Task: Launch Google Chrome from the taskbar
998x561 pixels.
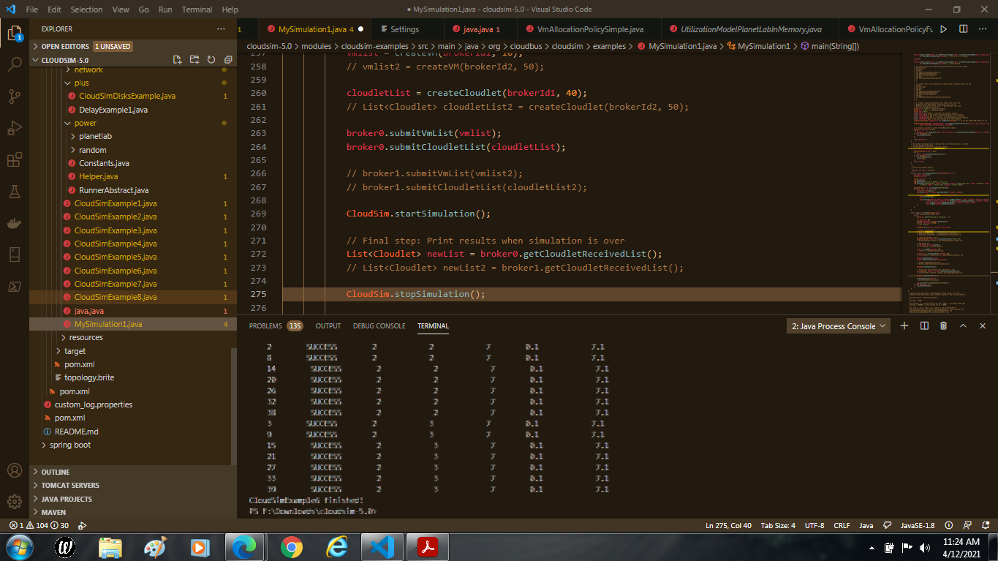Action: tap(291, 546)
